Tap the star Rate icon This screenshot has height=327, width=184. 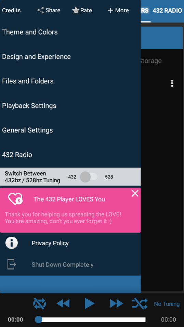76,10
